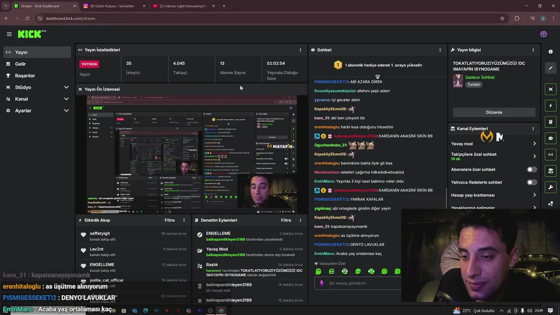560x315 pixels.
Task: Pick the fourth green follower emote
Action: click(x=358, y=271)
